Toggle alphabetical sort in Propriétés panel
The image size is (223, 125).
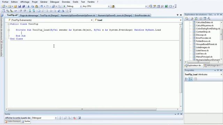(191, 79)
